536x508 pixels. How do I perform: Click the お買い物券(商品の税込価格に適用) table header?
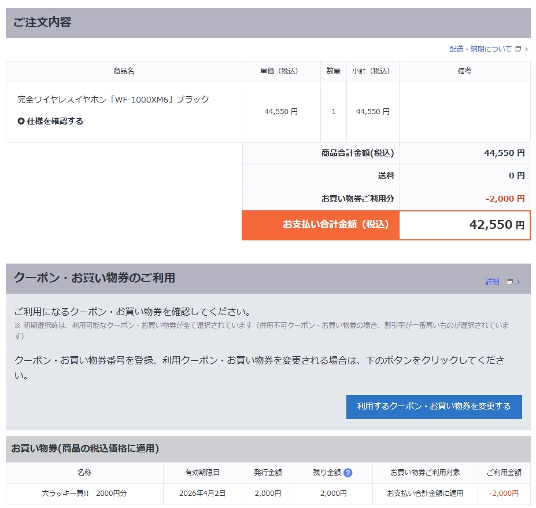click(x=85, y=448)
